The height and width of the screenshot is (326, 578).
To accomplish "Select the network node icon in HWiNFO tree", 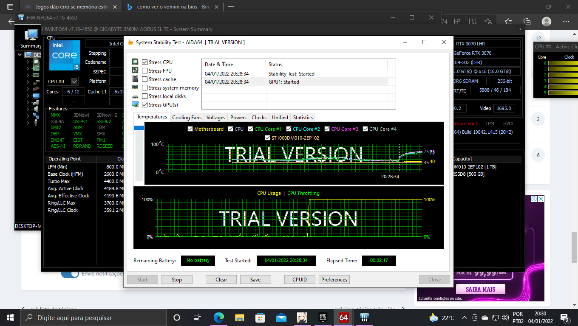I will [x=36, y=116].
